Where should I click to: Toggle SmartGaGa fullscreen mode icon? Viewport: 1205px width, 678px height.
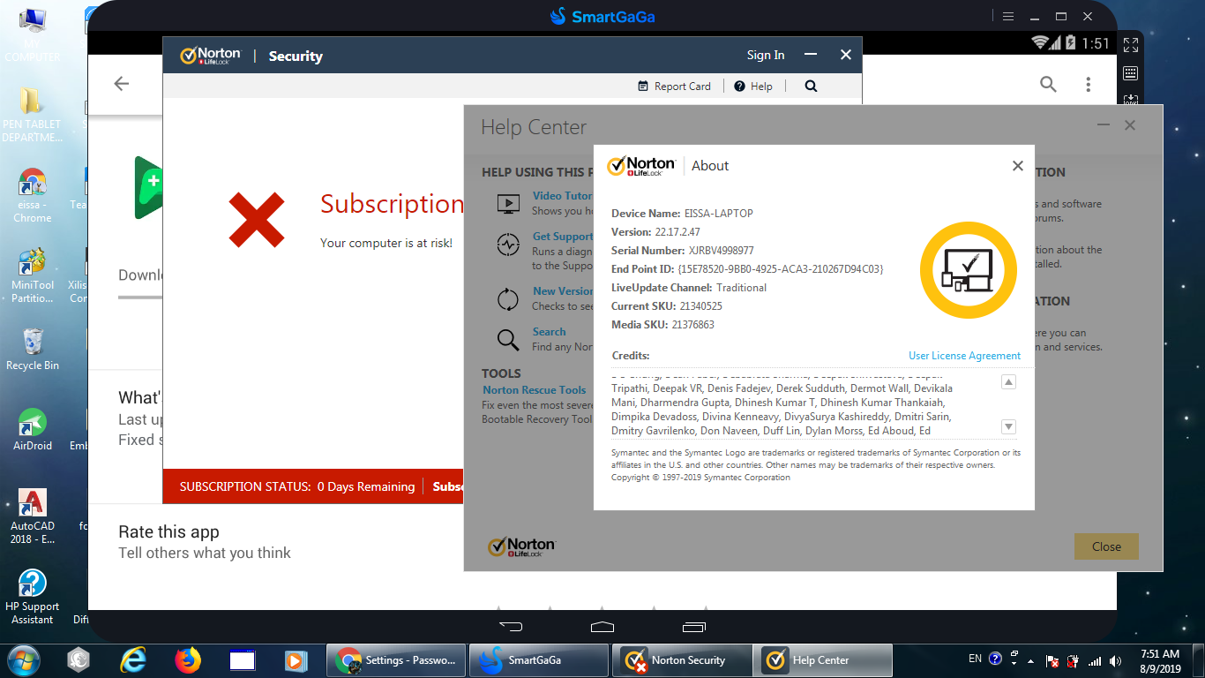(x=1131, y=44)
